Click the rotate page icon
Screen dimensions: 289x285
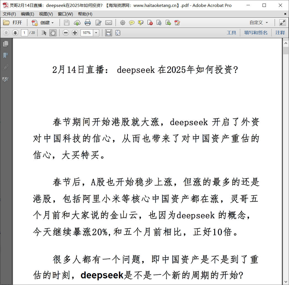(159, 23)
